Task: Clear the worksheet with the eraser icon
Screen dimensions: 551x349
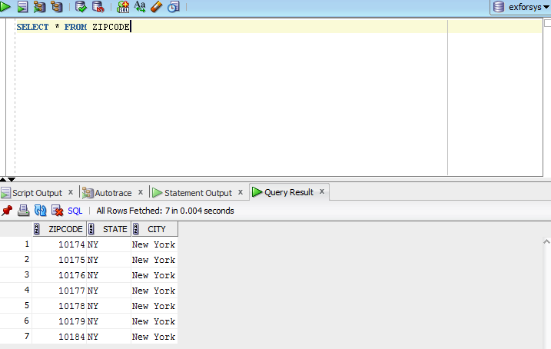Action: point(156,7)
